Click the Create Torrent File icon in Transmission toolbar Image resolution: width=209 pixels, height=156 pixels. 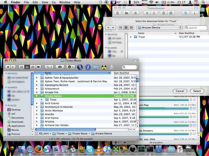[x=118, y=13]
